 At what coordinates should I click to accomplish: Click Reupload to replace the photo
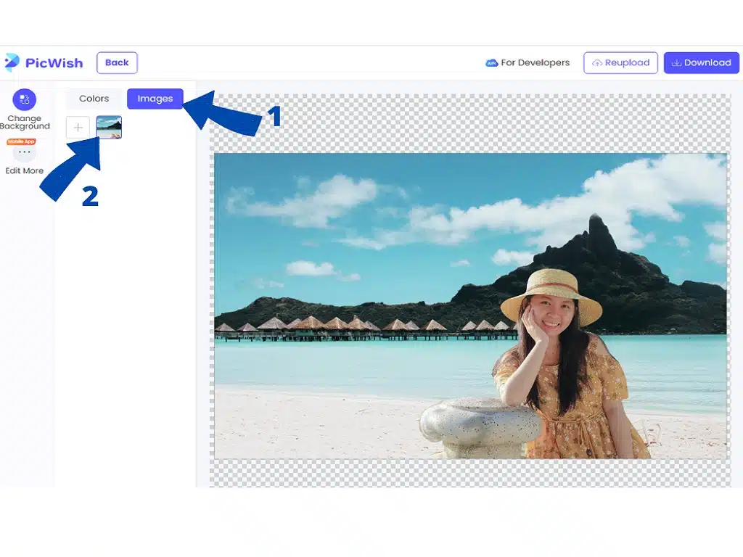click(621, 62)
